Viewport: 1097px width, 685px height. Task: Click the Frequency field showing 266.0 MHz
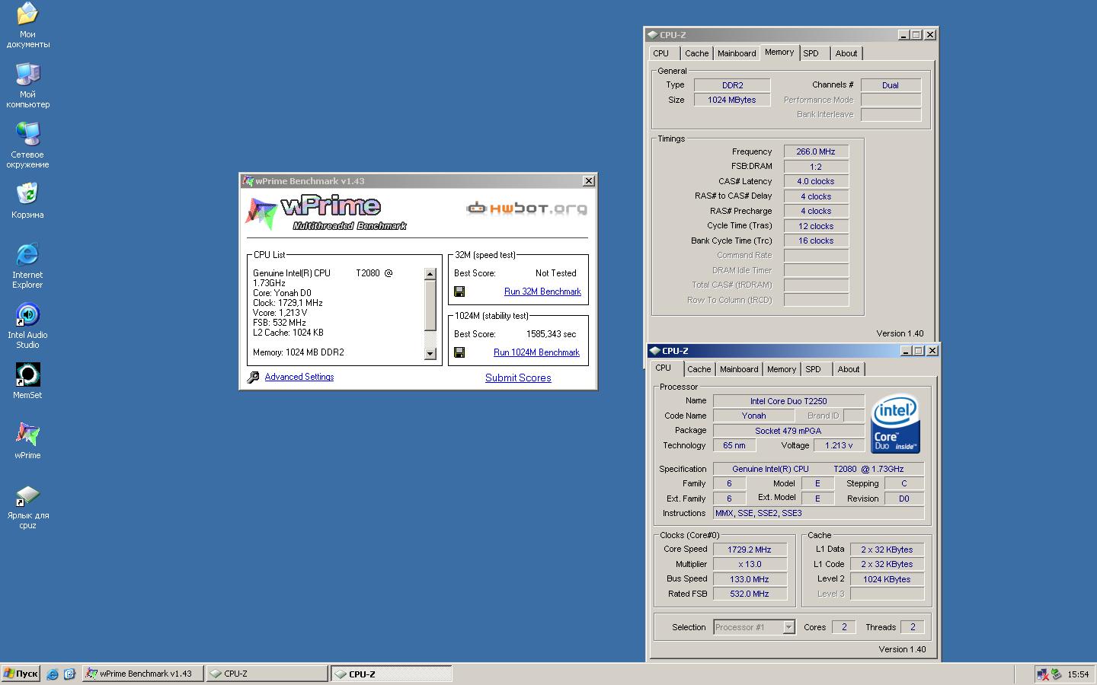(816, 151)
